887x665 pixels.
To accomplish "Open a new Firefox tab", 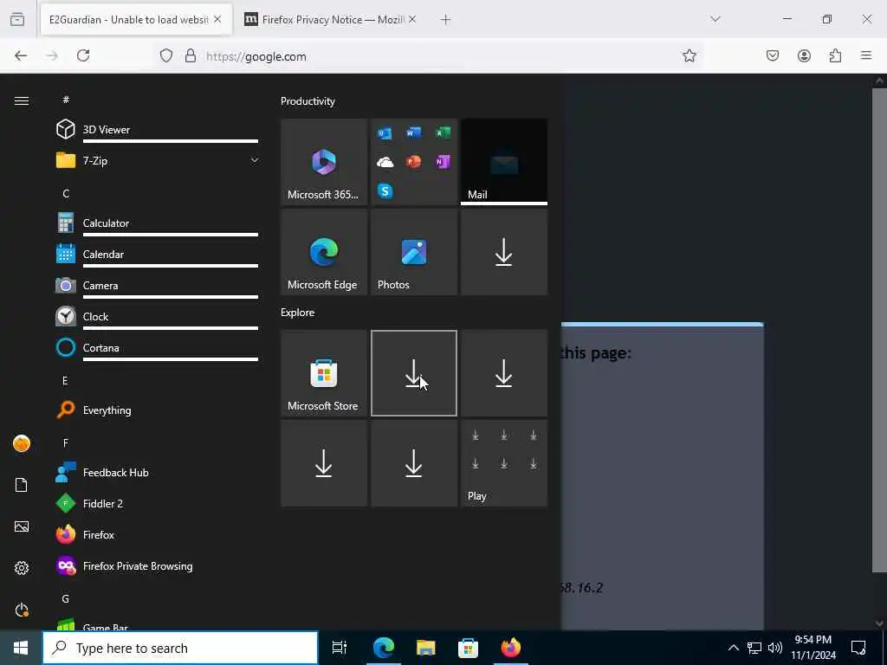I will point(445,20).
